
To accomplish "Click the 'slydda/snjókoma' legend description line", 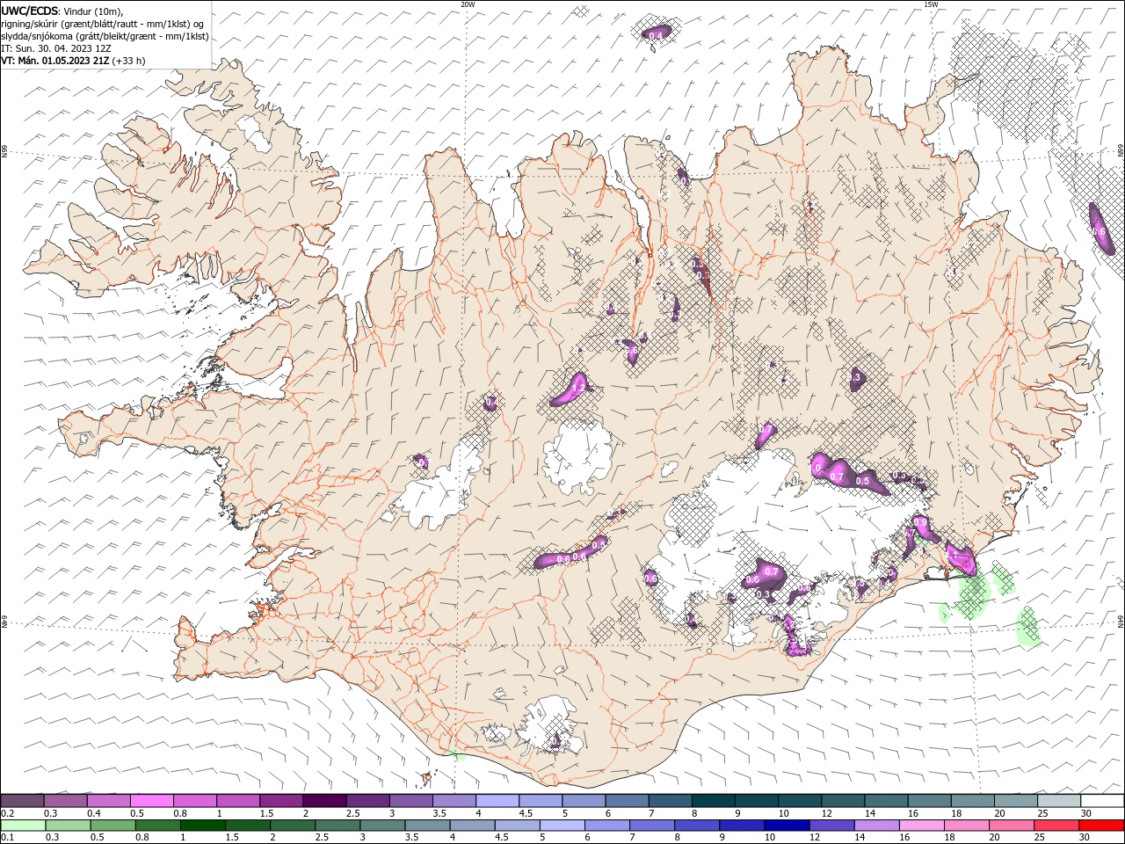I will pyautogui.click(x=105, y=36).
